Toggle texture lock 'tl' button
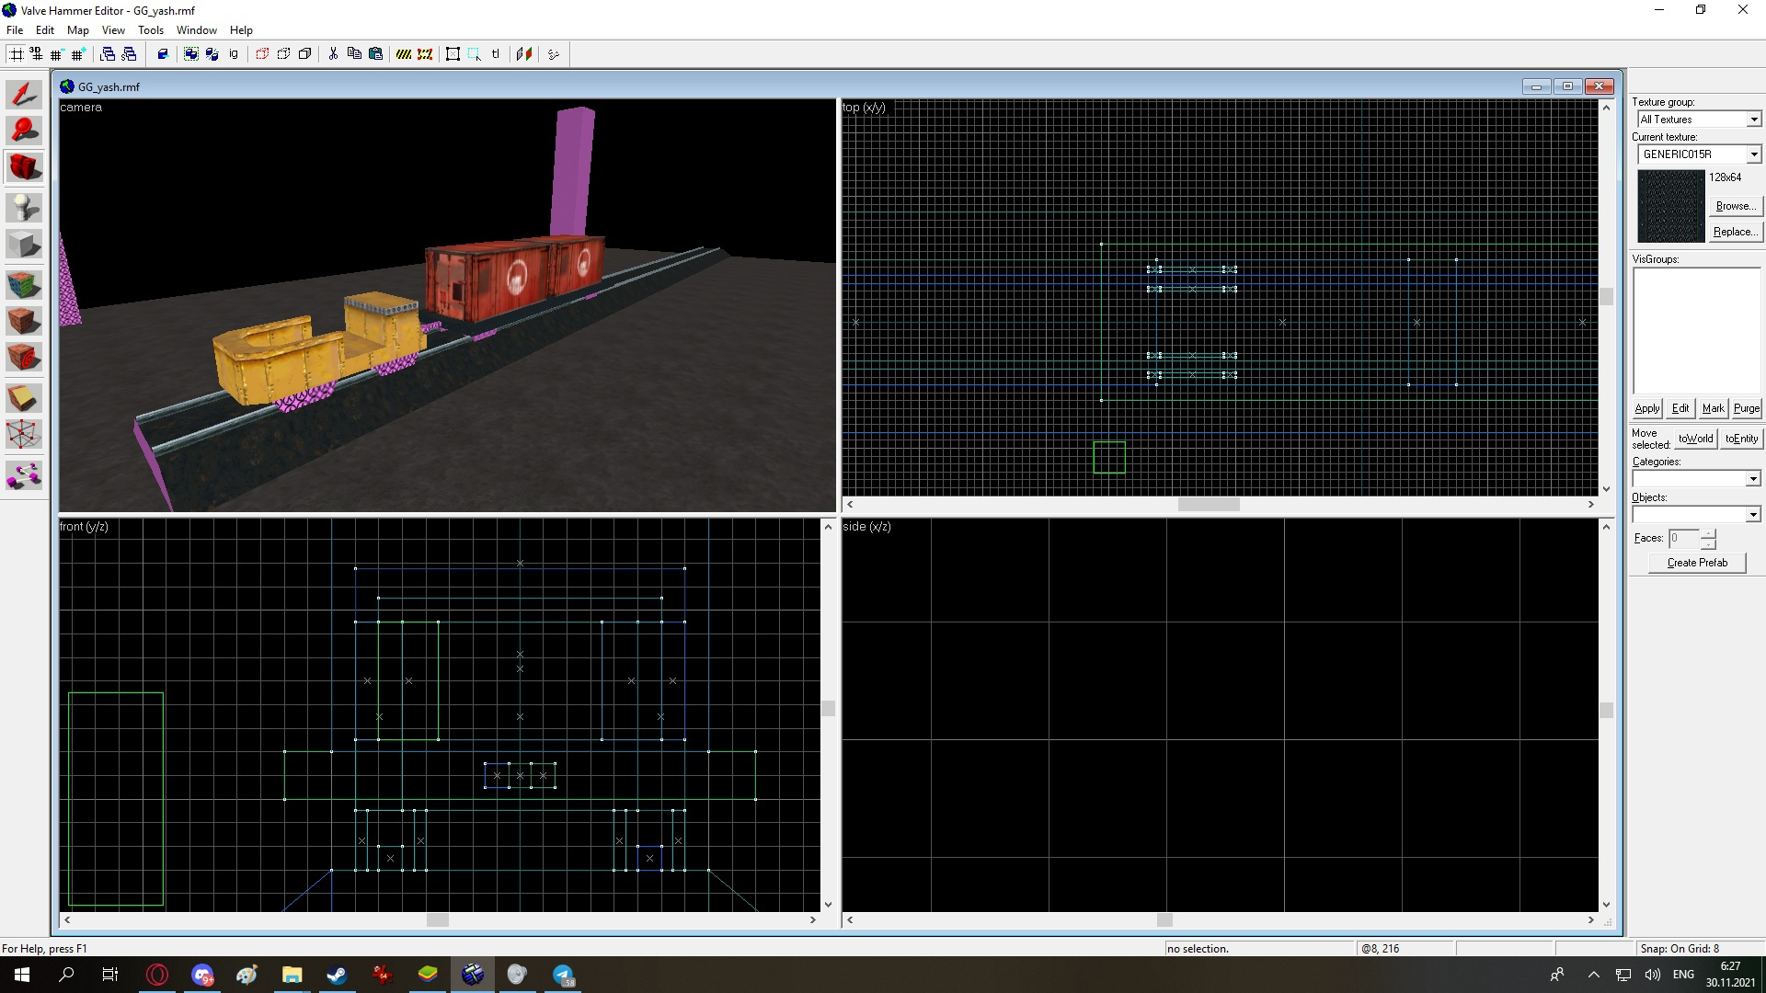Viewport: 1766px width, 993px height. pos(496,54)
